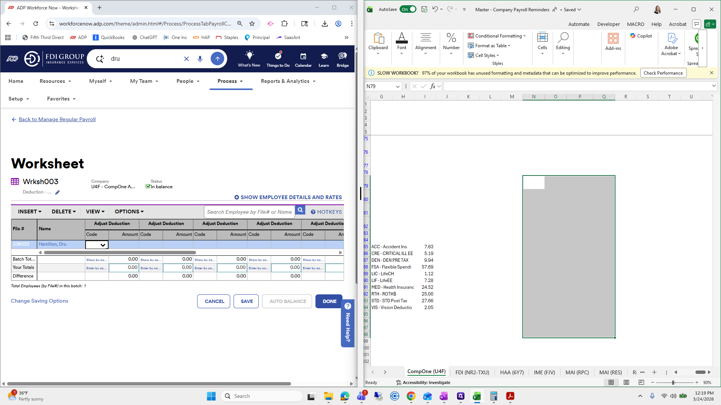Screen dimensions: 721x405
Task: Click the AUTO BALANCE button
Action: point(287,301)
